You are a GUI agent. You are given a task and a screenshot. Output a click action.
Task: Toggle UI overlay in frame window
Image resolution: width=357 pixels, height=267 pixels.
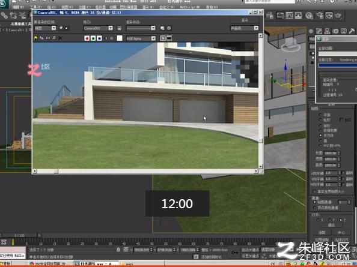pyautogui.click(x=163, y=38)
